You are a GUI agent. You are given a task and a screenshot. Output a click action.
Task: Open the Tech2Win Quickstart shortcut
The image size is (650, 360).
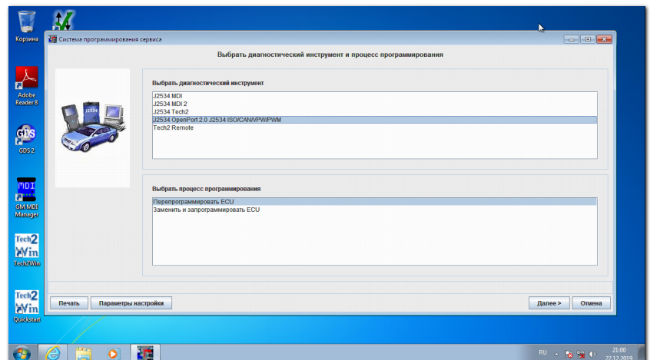pos(27,306)
